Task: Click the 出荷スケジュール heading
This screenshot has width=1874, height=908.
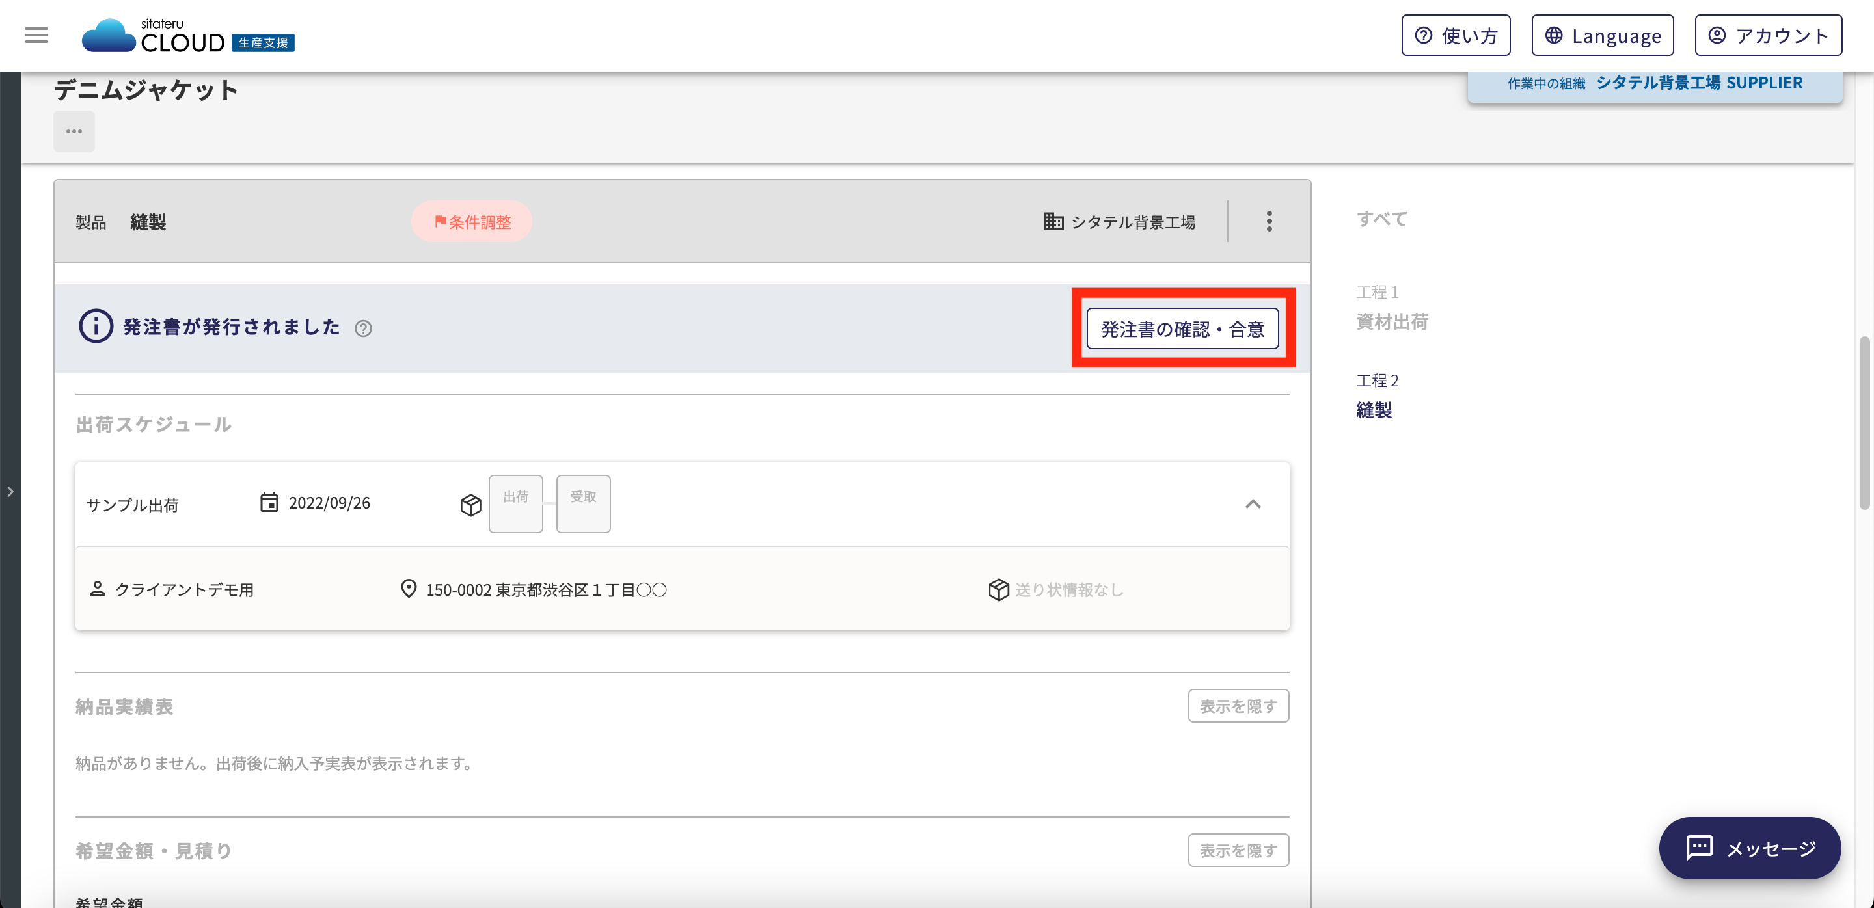Action: tap(154, 424)
